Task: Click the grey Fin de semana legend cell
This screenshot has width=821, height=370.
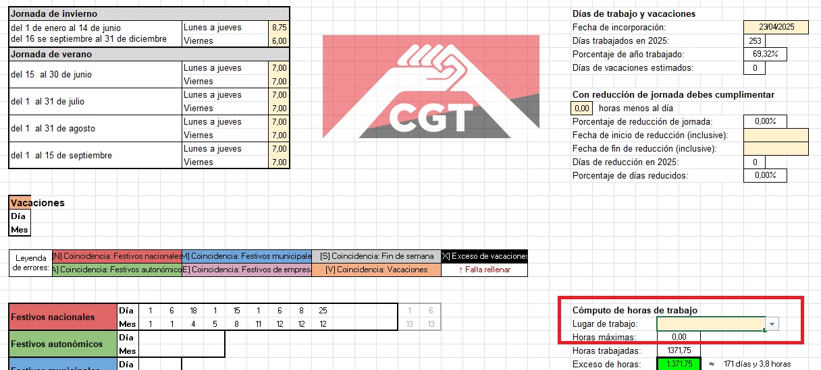Action: pos(376,256)
